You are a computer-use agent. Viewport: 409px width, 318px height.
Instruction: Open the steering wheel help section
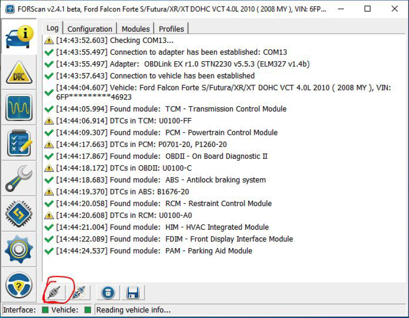[19, 285]
